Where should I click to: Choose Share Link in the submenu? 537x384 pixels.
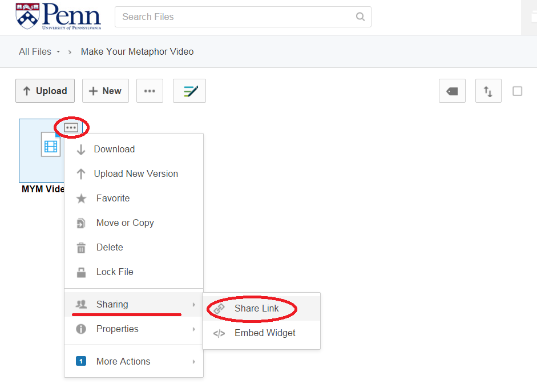261,308
